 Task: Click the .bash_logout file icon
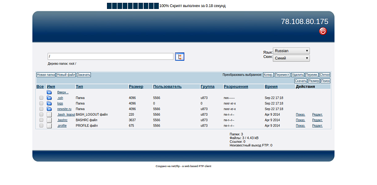pyautogui.click(x=49, y=114)
